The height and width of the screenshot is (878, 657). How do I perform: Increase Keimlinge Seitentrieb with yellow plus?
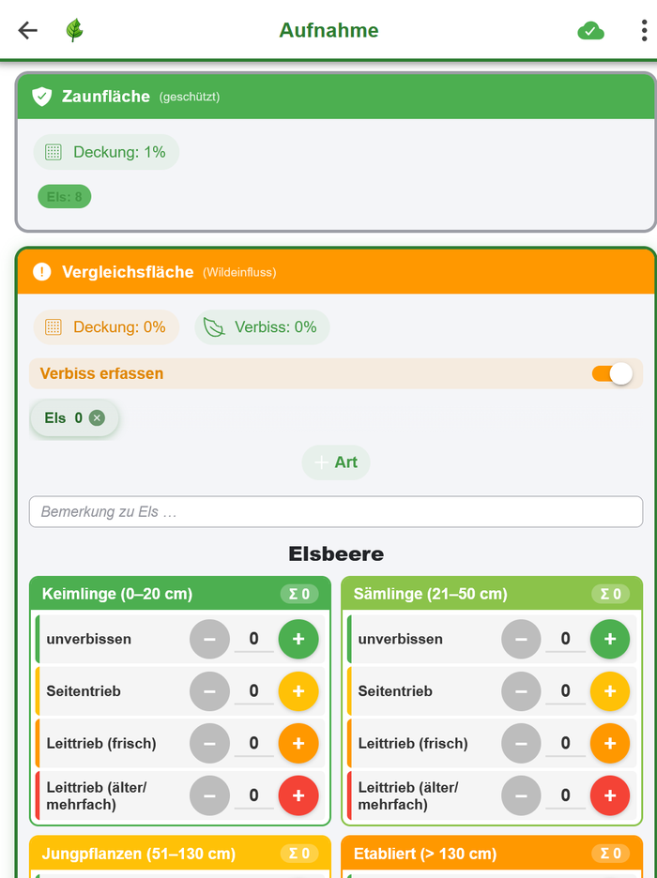(298, 691)
